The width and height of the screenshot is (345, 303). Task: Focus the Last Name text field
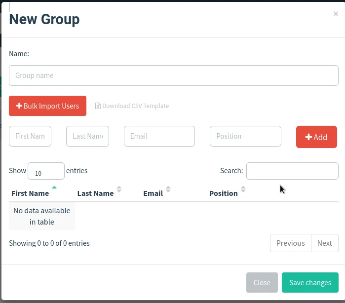(x=87, y=136)
